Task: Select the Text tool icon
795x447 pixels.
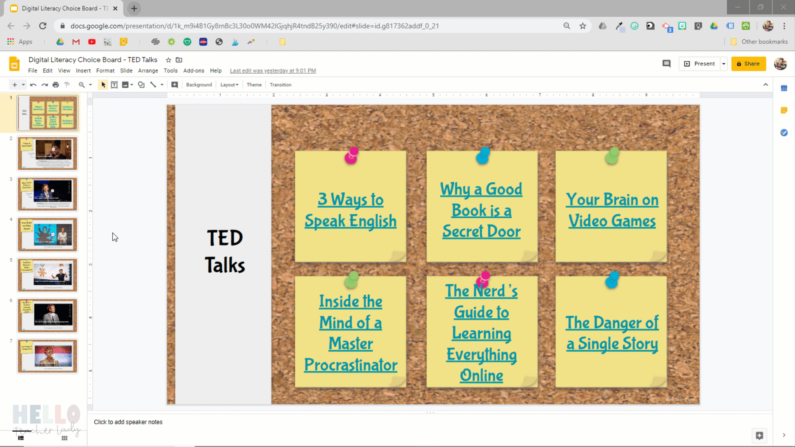Action: (x=114, y=84)
